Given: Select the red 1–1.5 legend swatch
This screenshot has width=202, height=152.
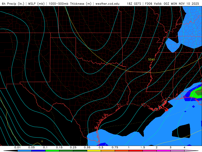Looking at the screenshot, I should tap(136, 151).
